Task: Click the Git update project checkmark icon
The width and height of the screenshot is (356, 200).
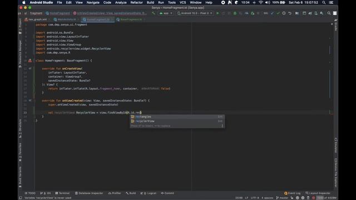Action: pos(272,13)
